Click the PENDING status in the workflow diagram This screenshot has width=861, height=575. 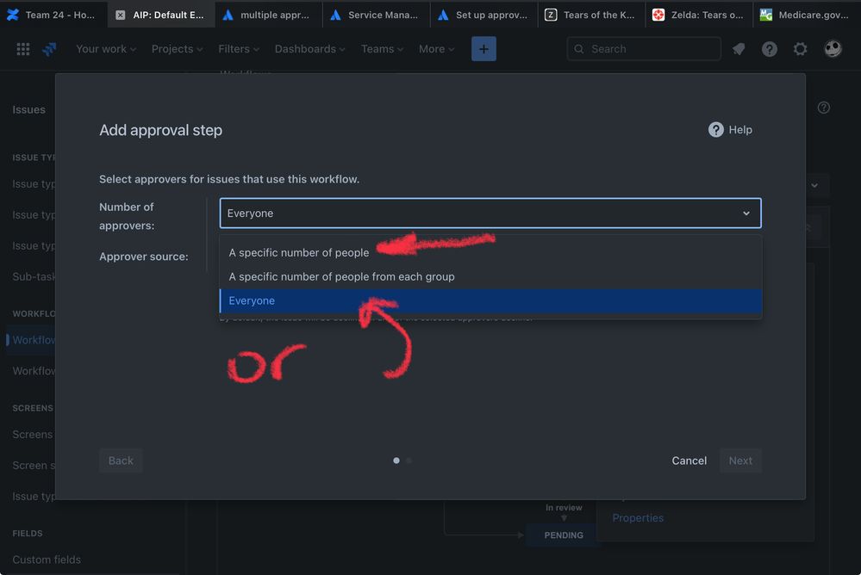click(564, 535)
